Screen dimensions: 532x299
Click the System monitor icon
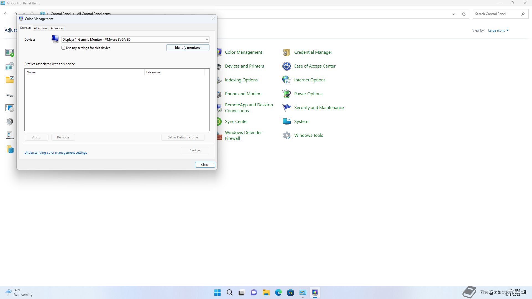pyautogui.click(x=287, y=121)
